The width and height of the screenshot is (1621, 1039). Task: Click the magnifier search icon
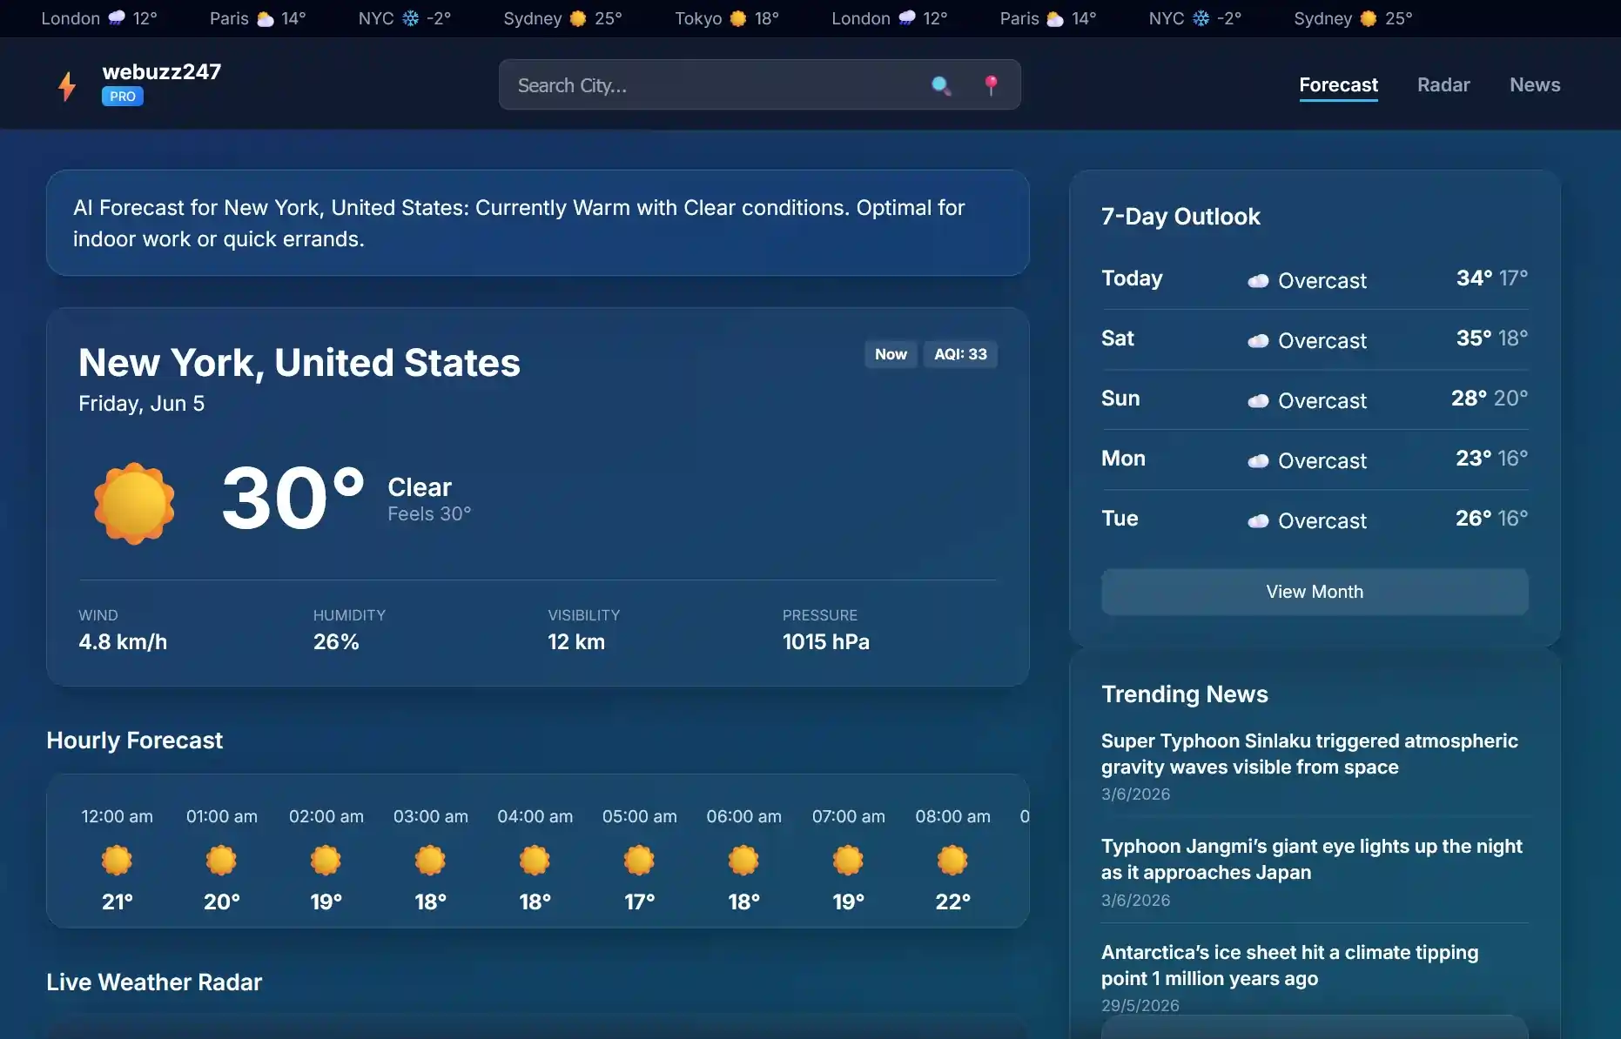pyautogui.click(x=940, y=85)
